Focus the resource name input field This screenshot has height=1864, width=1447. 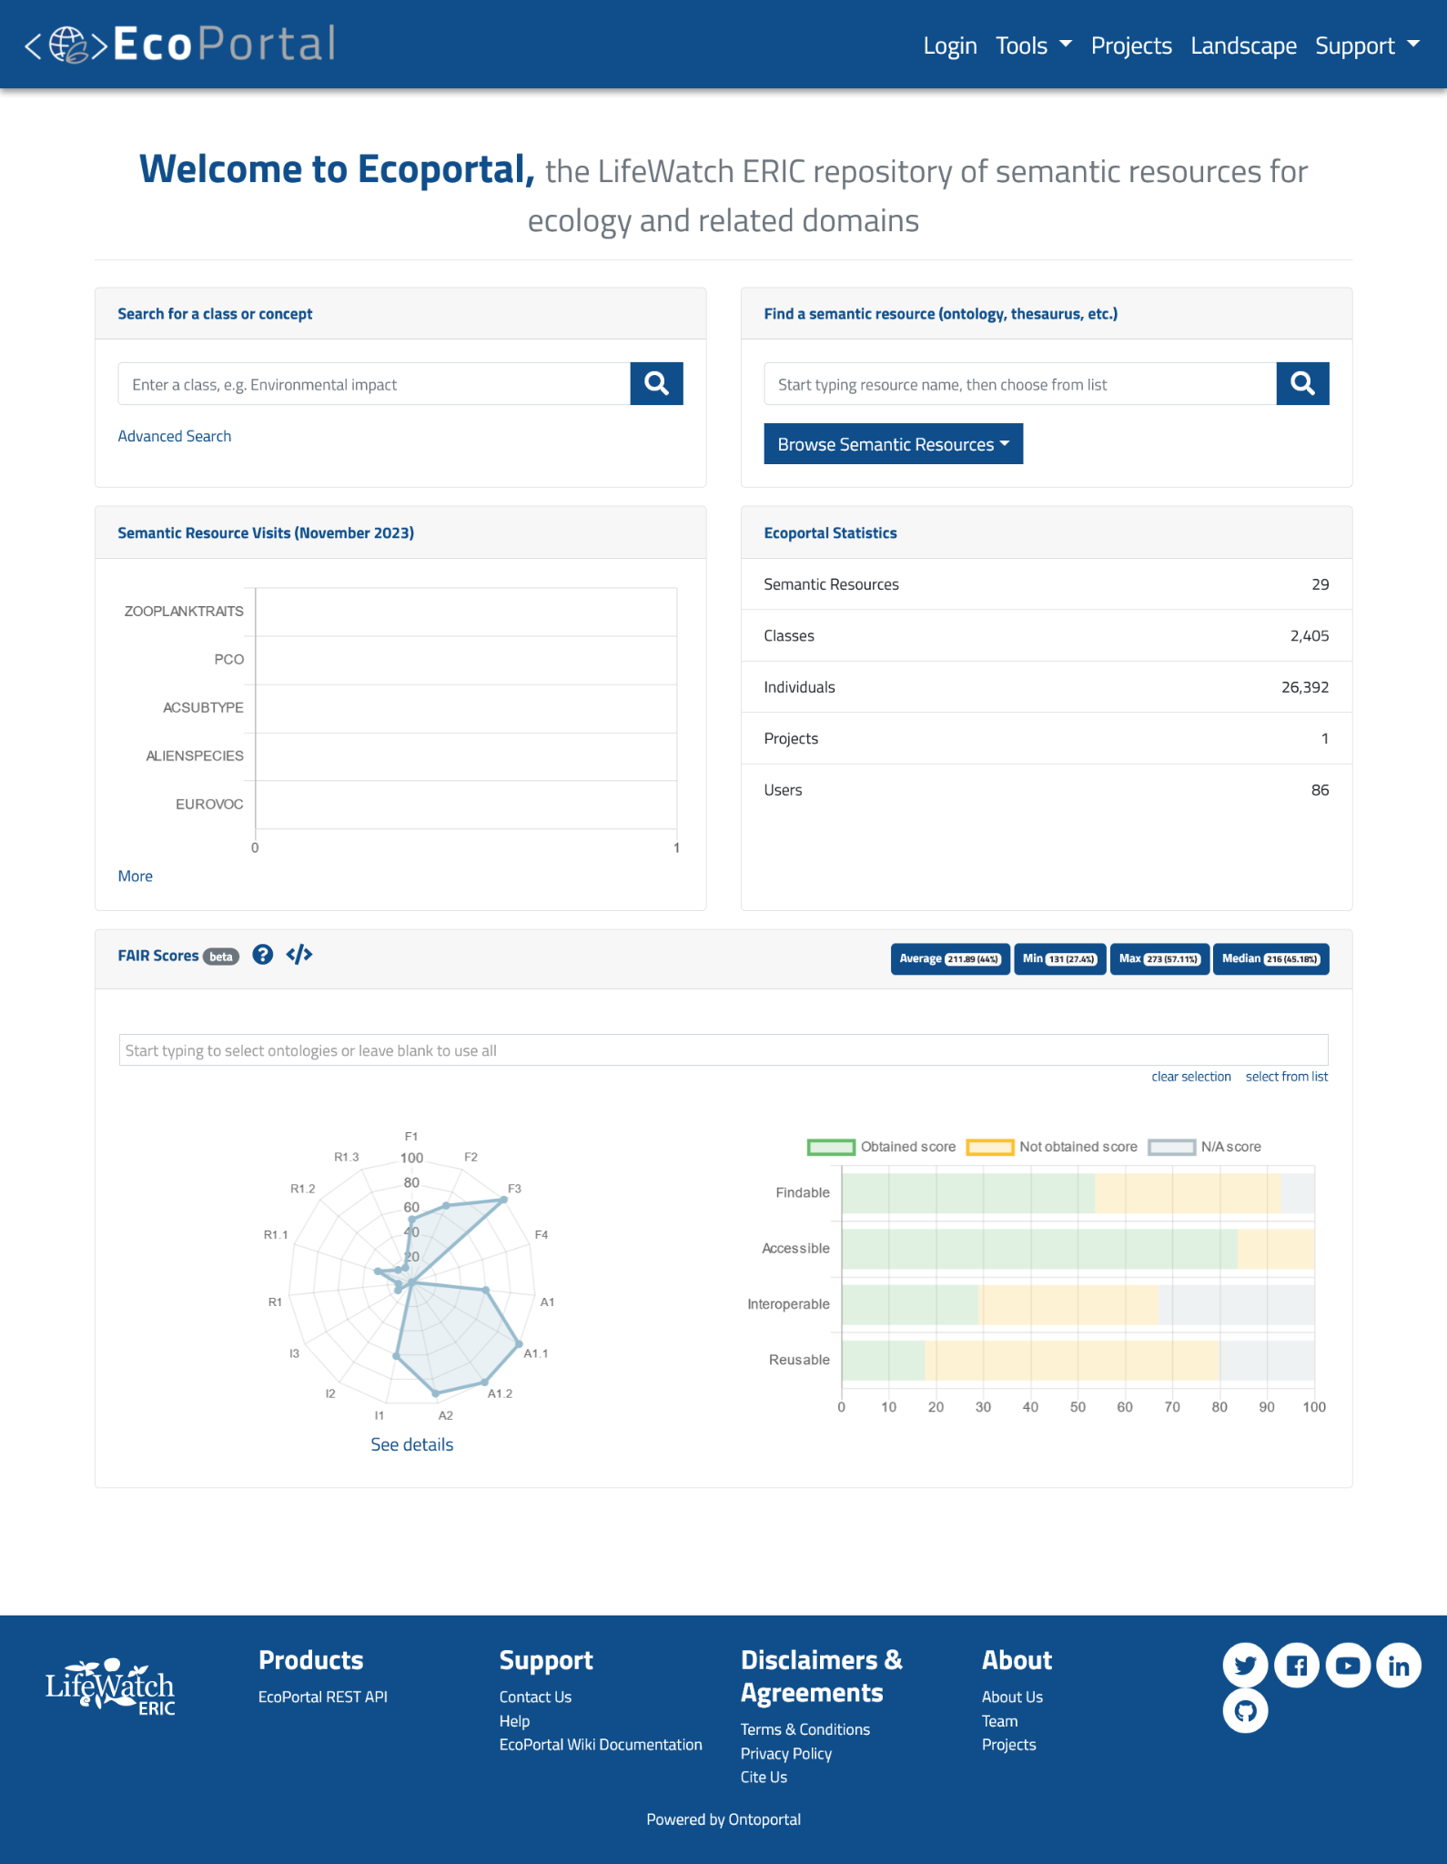click(x=1020, y=383)
